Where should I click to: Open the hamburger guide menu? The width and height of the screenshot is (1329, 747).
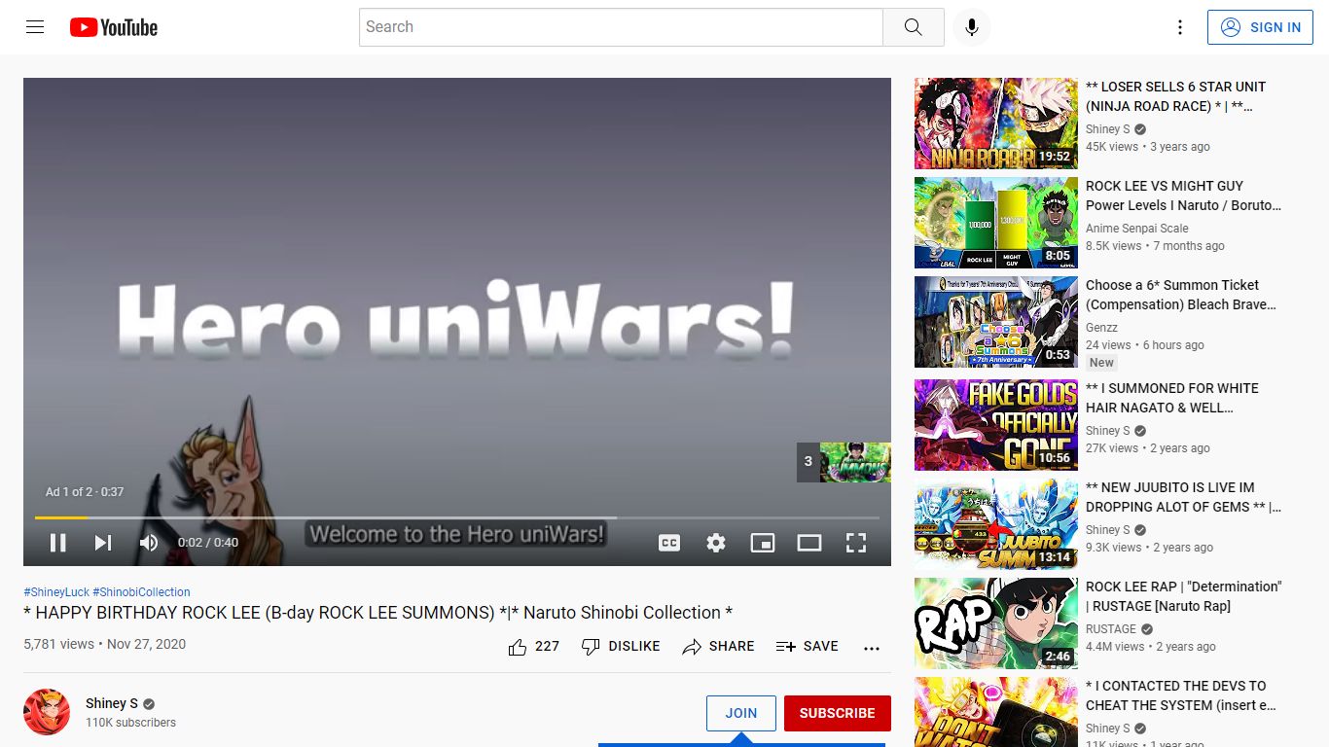tap(35, 27)
